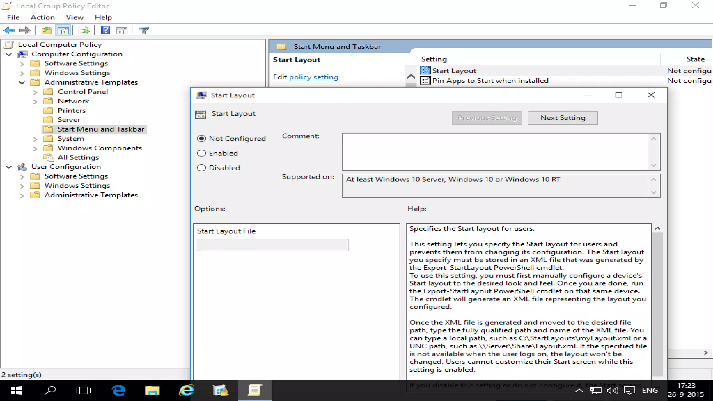Click the Start Layout File input field
Image resolution: width=713 pixels, height=401 pixels.
point(272,245)
